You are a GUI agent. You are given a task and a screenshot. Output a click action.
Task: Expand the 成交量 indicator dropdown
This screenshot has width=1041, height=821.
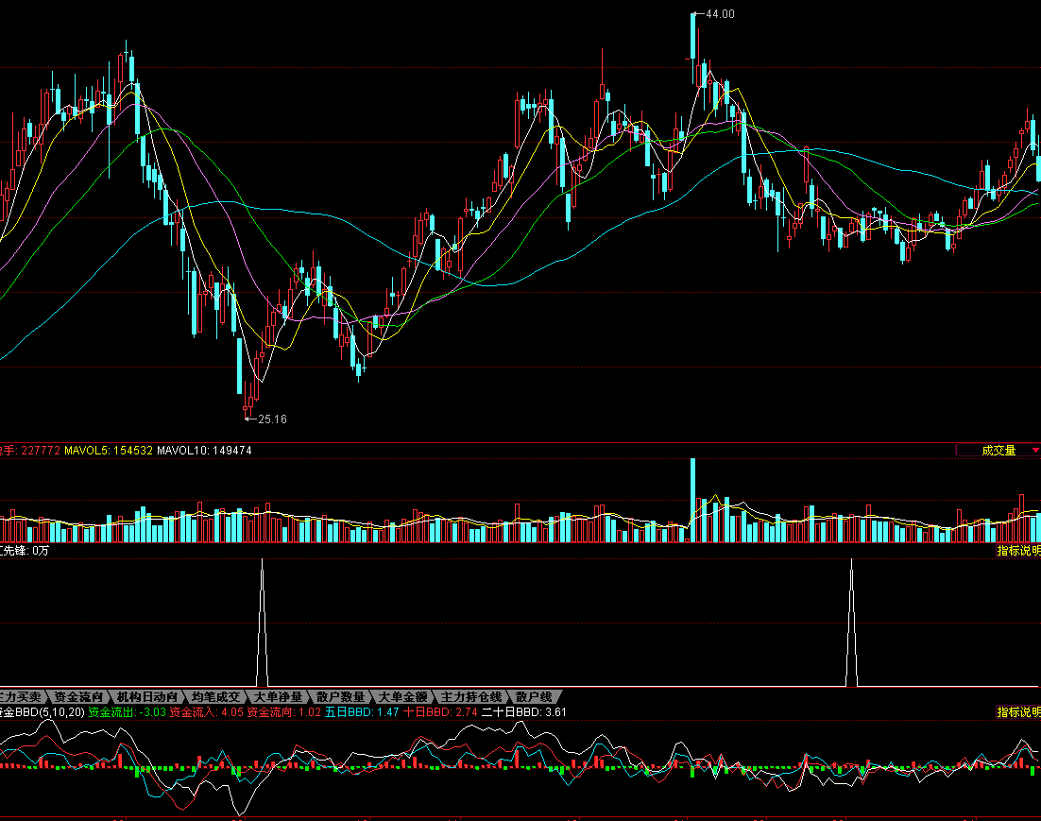pyautogui.click(x=998, y=451)
